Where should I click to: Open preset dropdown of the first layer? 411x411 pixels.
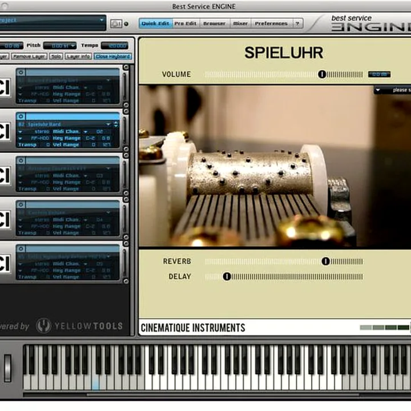[x=108, y=80]
